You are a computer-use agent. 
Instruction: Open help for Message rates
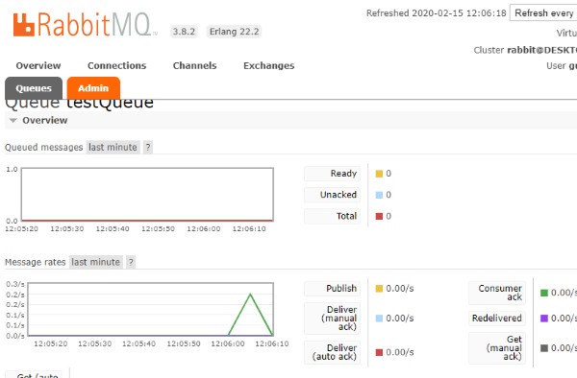click(131, 262)
